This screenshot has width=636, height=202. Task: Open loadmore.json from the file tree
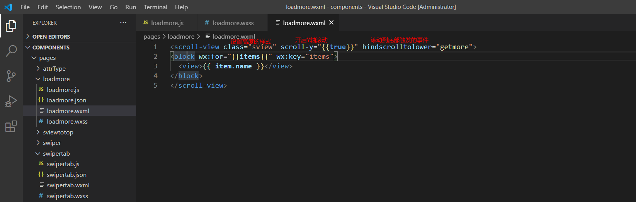[66, 100]
